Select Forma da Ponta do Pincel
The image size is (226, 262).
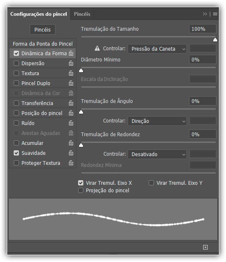(x=43, y=44)
